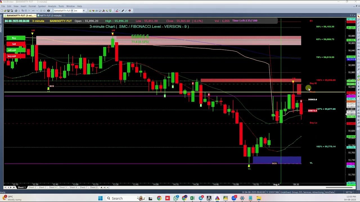Image resolution: width=360 pixels, height=202 pixels.
Task: Click the Print icon in toolbar
Action: [x=16, y=11]
